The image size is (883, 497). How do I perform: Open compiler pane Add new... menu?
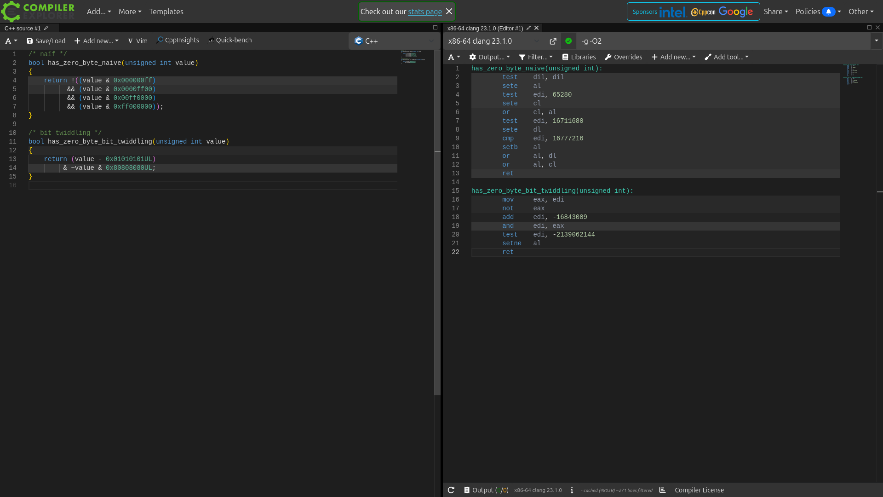click(x=673, y=57)
